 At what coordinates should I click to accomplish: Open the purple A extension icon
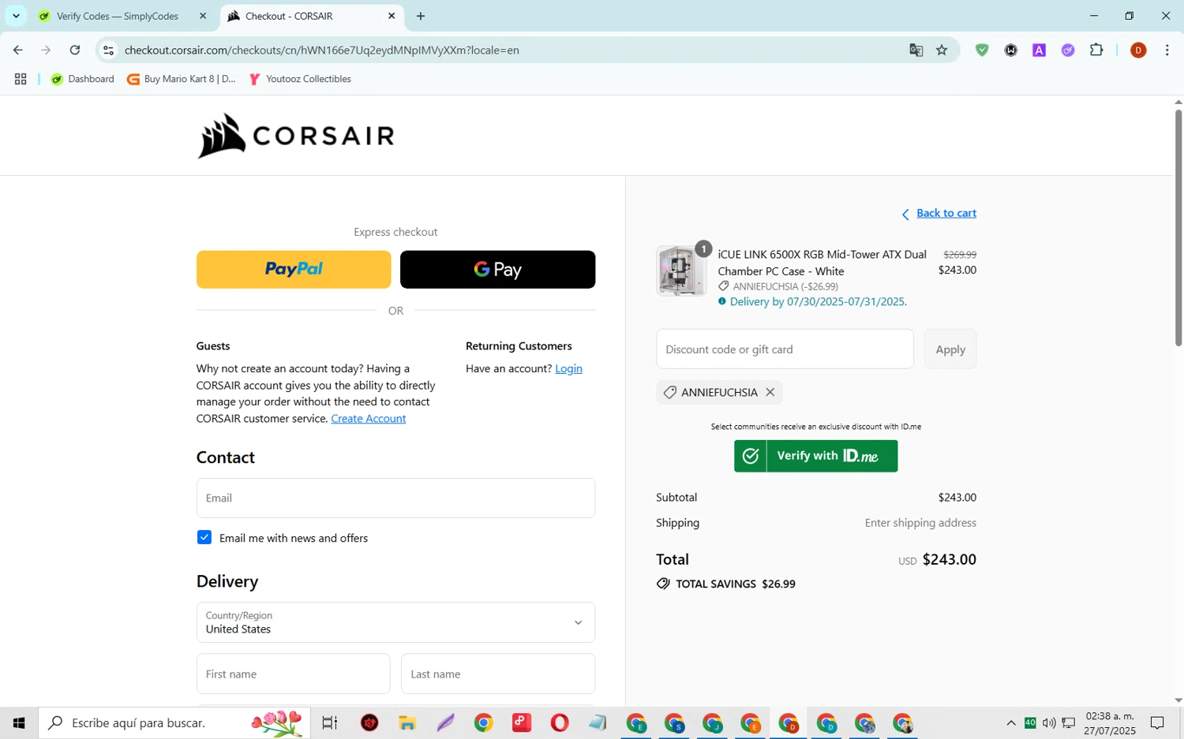(x=1039, y=50)
